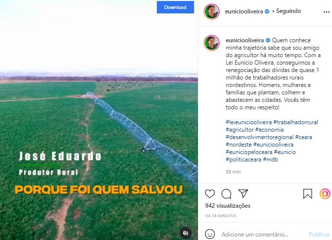This screenshot has height=240, width=332.
Task: Click the Publicar button
Action: click(319, 235)
